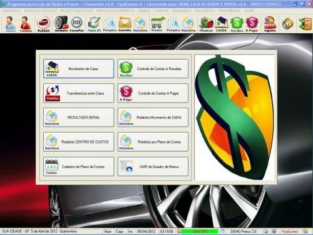This screenshot has width=313, height=235.
Task: Click the printer icon in status bar
Action: point(265,231)
